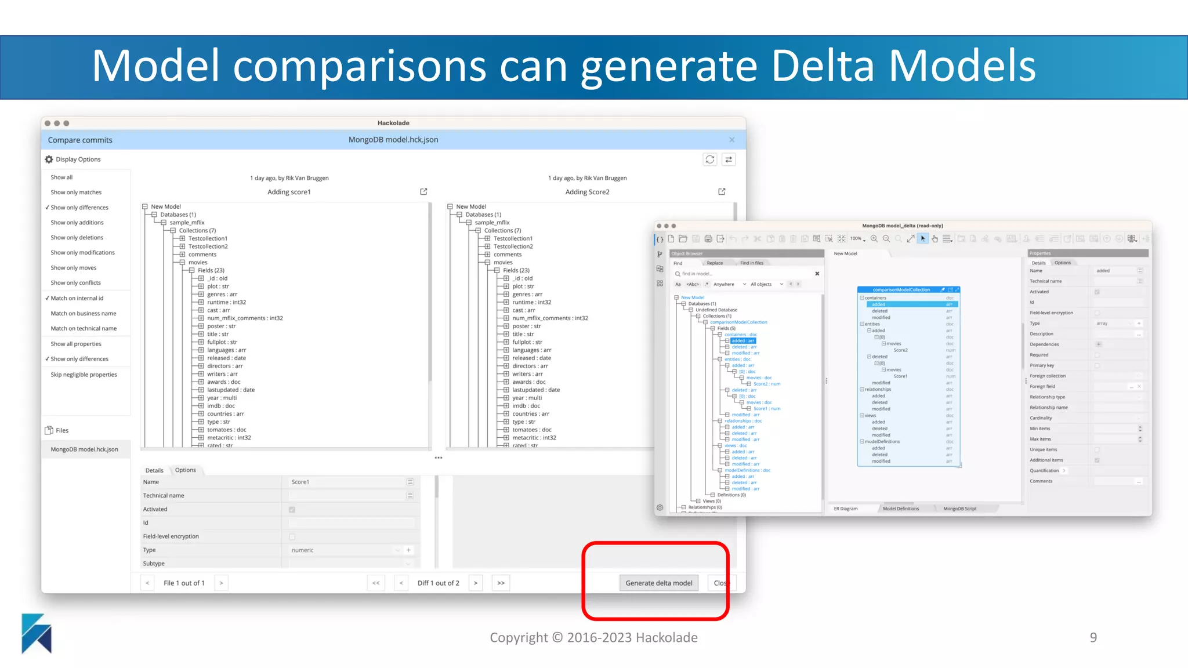This screenshot has height=668, width=1188.
Task: Collapse 'containers' in comparisonModelCollection entity box
Action: 861,298
